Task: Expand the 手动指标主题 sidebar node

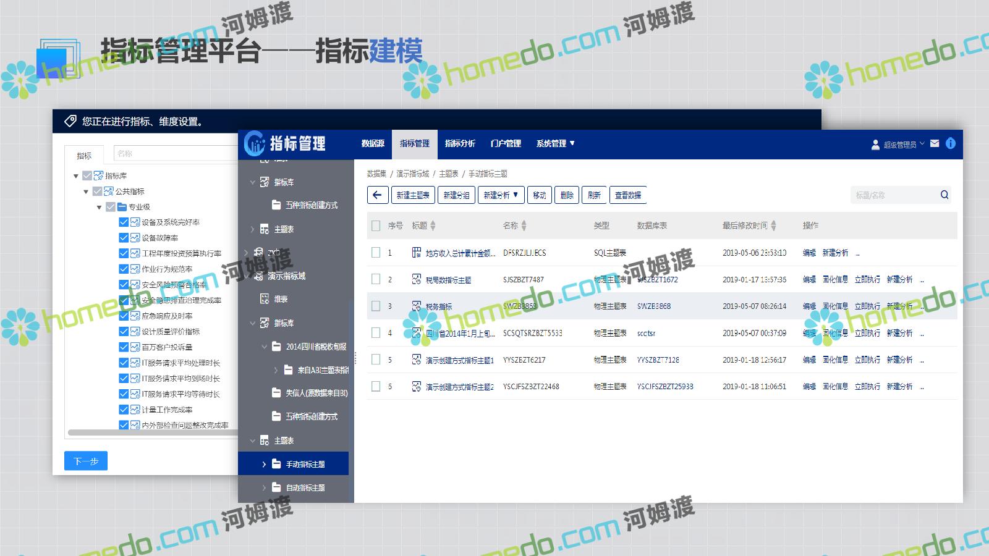Action: tap(264, 464)
